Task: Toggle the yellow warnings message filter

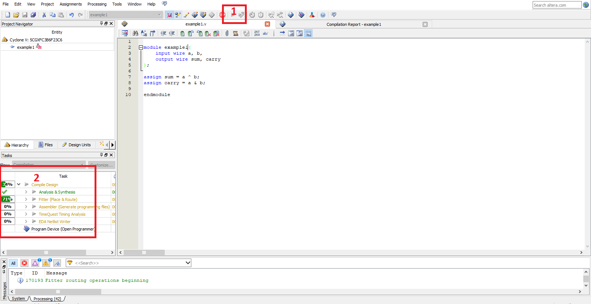Action: coord(46,263)
